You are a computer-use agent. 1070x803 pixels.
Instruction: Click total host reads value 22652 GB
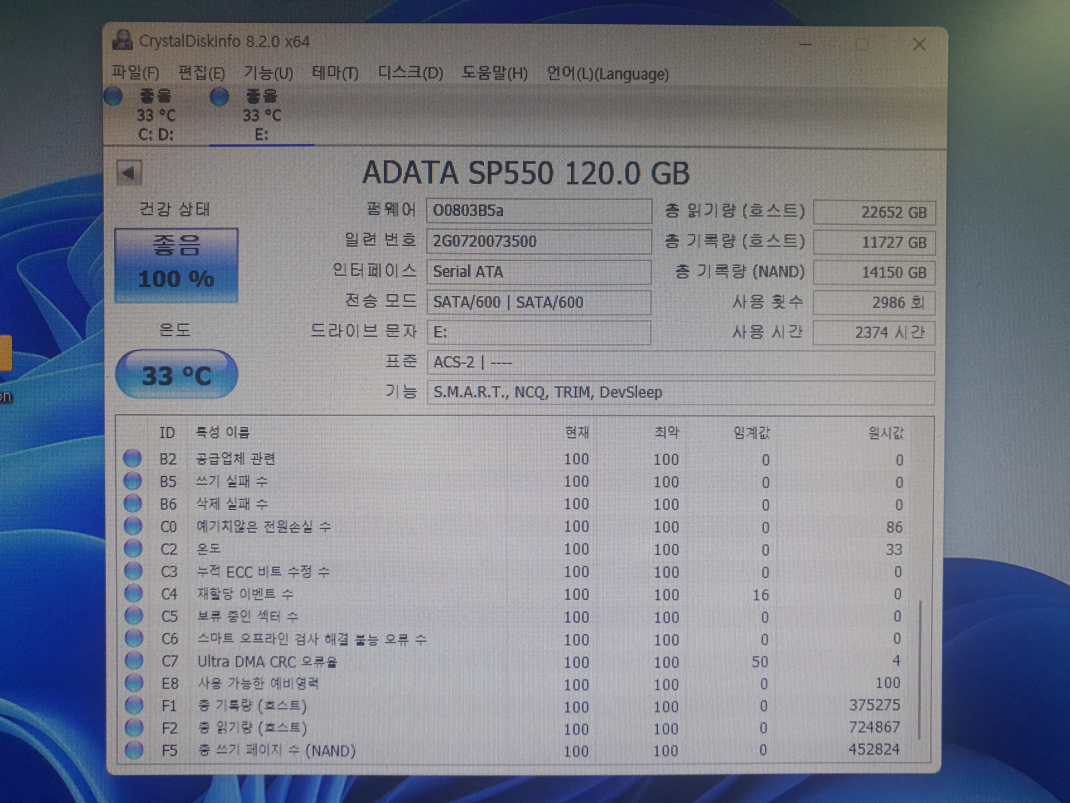875,212
